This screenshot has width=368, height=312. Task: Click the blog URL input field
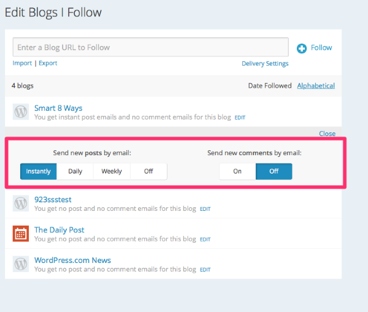click(150, 47)
